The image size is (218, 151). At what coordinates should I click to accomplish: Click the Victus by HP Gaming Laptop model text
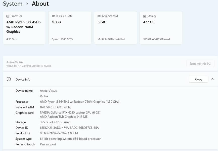[x=29, y=66]
